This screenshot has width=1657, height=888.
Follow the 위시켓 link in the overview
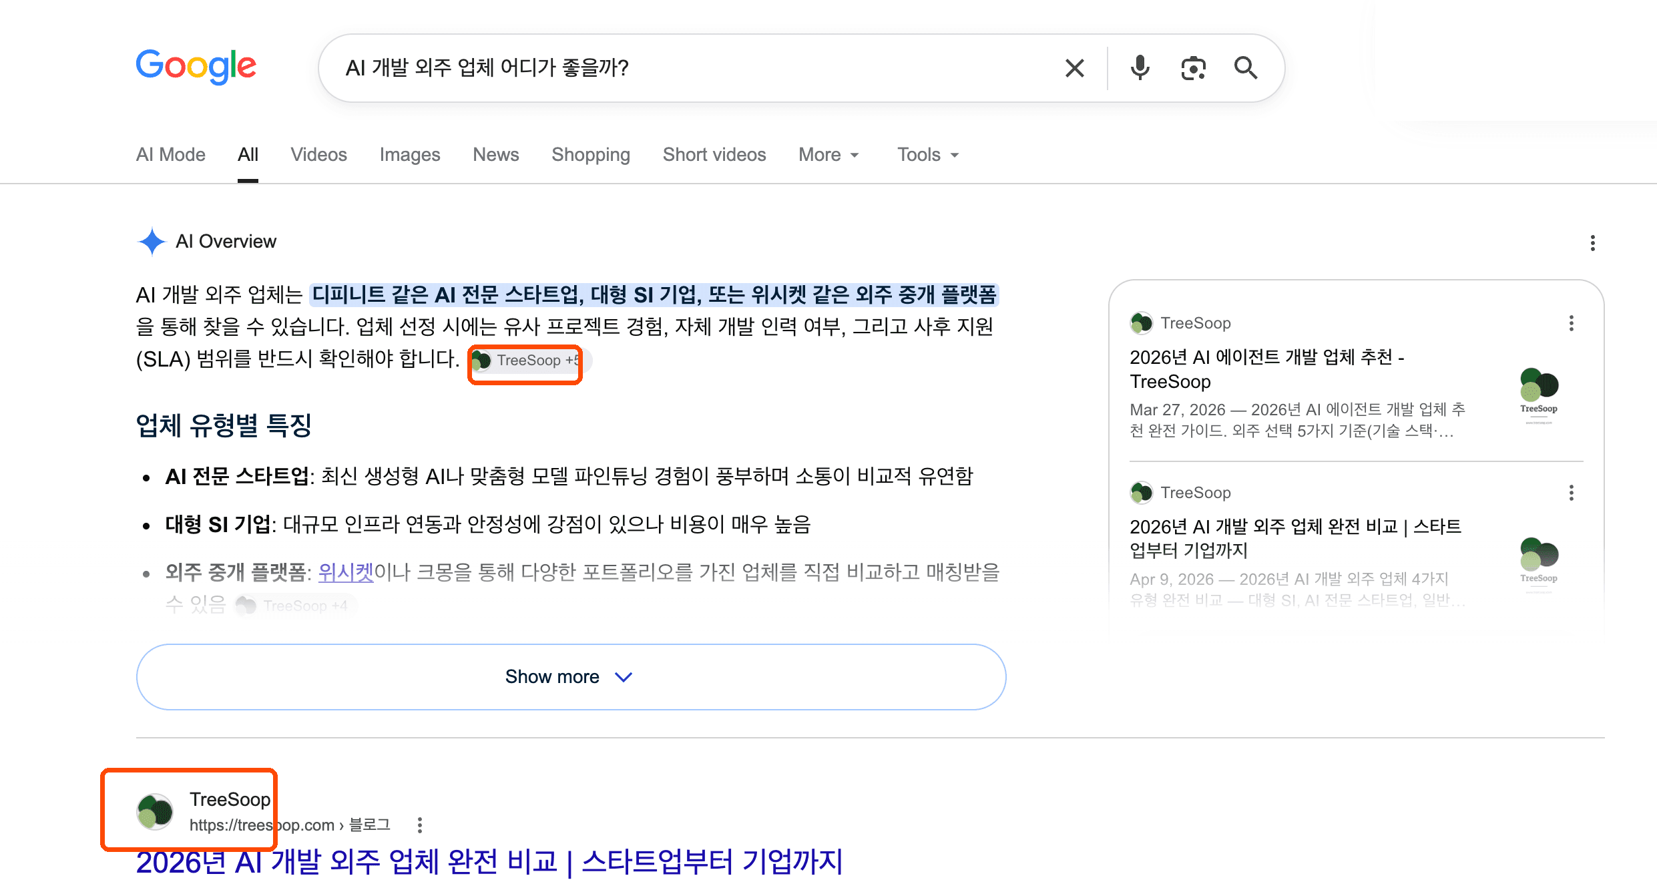click(346, 572)
